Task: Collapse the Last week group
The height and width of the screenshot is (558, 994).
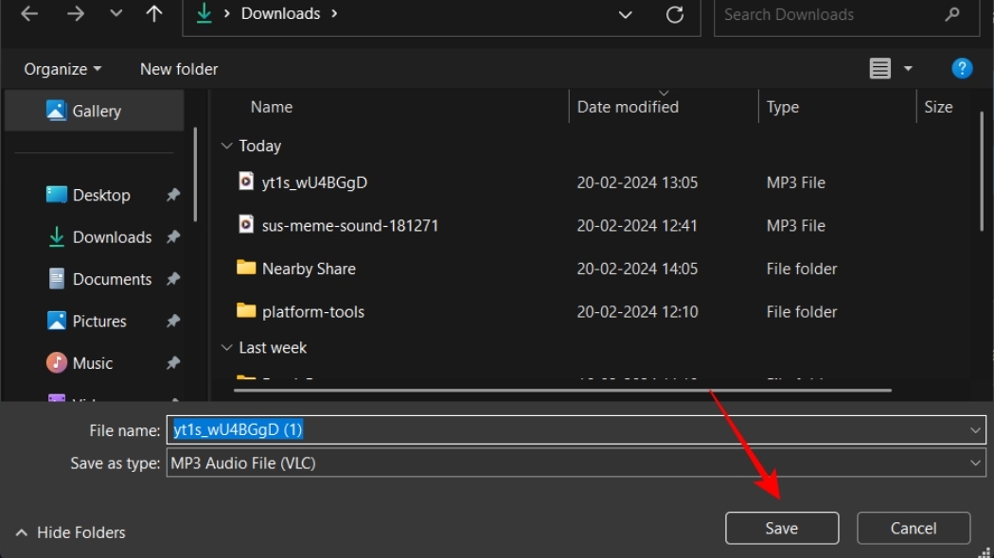Action: pos(226,348)
